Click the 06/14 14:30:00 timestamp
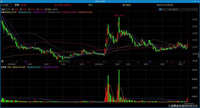200x108 pixels. click(165, 5)
